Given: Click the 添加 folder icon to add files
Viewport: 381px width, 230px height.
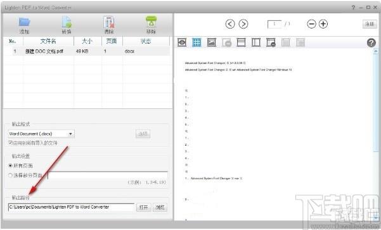Looking at the screenshot, I should pos(24,22).
